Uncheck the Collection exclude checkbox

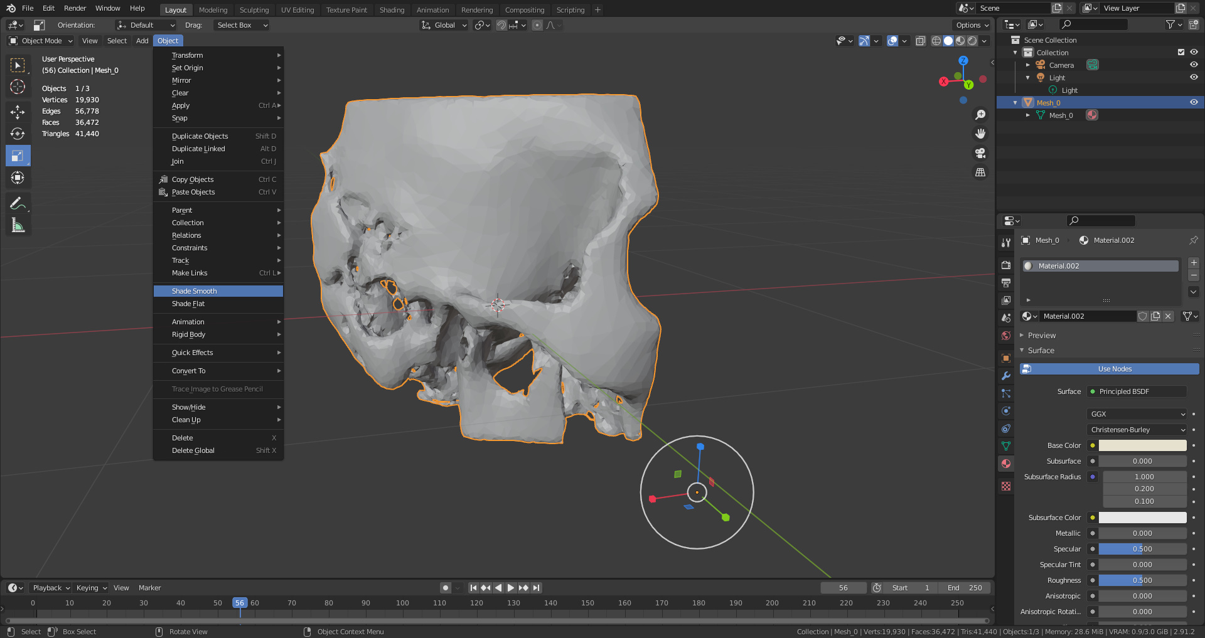[1181, 52]
